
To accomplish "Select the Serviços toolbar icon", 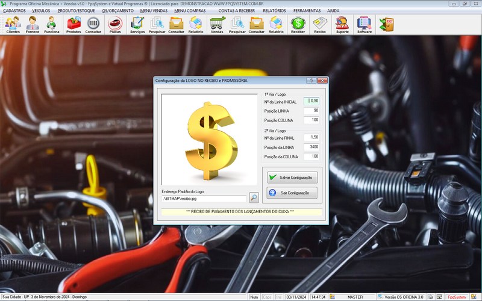I will tap(137, 24).
